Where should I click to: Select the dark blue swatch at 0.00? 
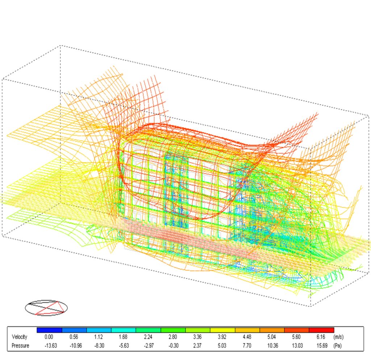pos(49,330)
